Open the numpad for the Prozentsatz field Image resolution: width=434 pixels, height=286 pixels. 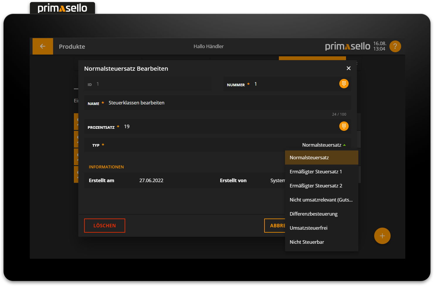tap(344, 126)
